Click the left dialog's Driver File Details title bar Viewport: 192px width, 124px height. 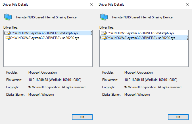point(43,5)
